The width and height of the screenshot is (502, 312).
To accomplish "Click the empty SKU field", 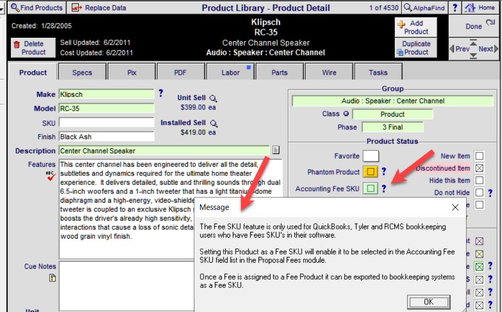I will (106, 123).
